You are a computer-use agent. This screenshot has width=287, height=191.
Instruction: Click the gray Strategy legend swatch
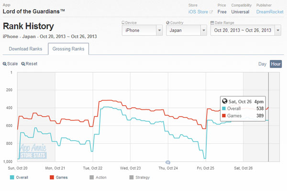point(132,178)
